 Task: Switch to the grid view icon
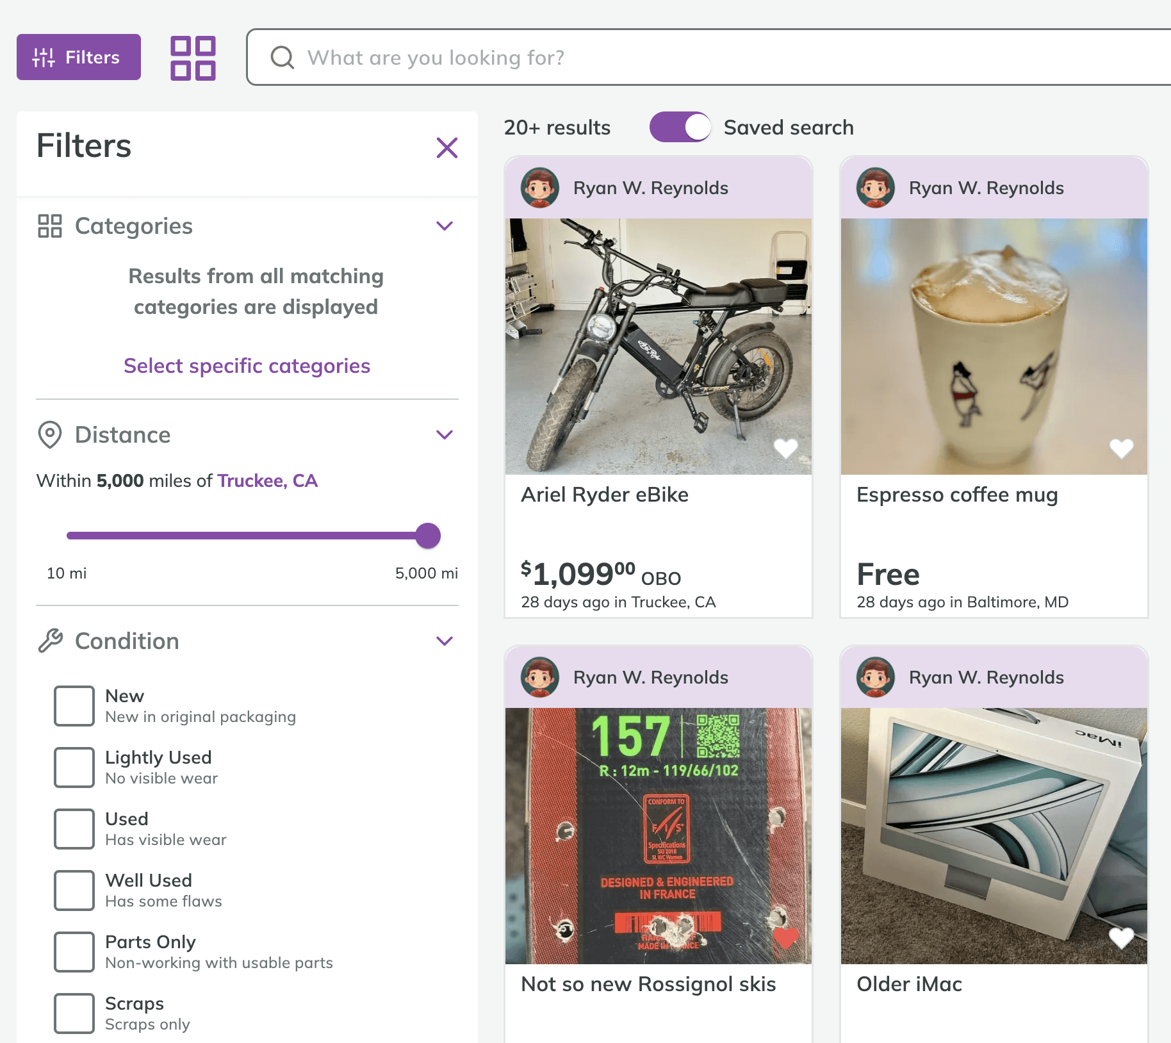tap(193, 58)
